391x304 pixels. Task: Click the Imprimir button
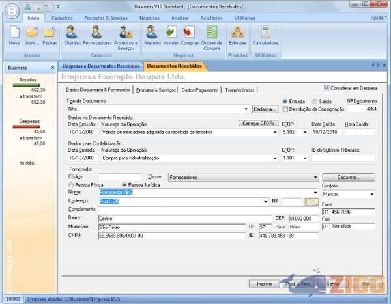click(265, 284)
